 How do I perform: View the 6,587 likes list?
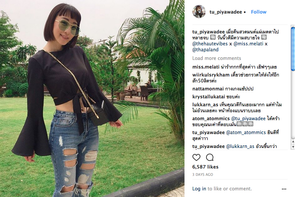pyautogui.click(x=205, y=167)
